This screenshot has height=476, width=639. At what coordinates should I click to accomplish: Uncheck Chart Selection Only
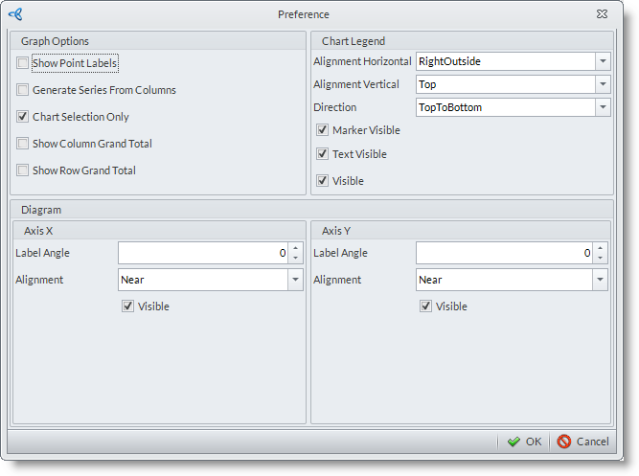point(23,117)
